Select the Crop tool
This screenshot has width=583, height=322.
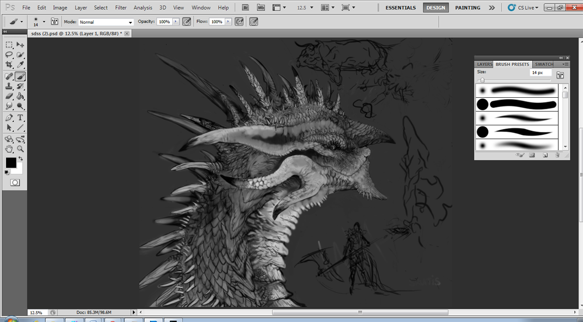pyautogui.click(x=9, y=65)
